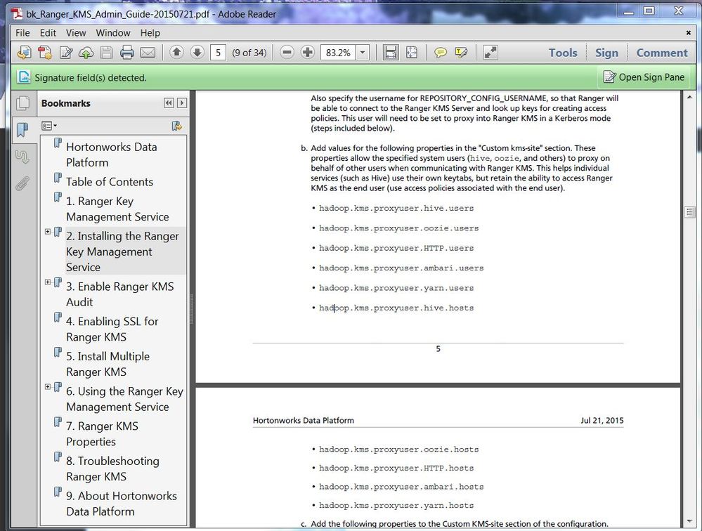This screenshot has height=531, width=702.
Task: Open the Edit menu
Action: coord(48,32)
